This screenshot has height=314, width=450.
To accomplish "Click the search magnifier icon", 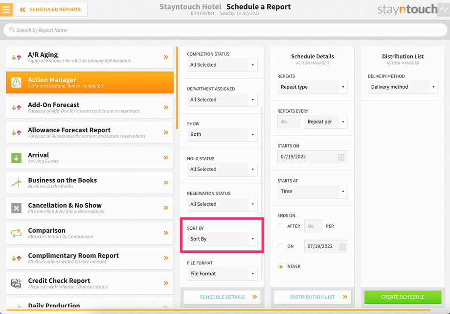I will coord(12,30).
